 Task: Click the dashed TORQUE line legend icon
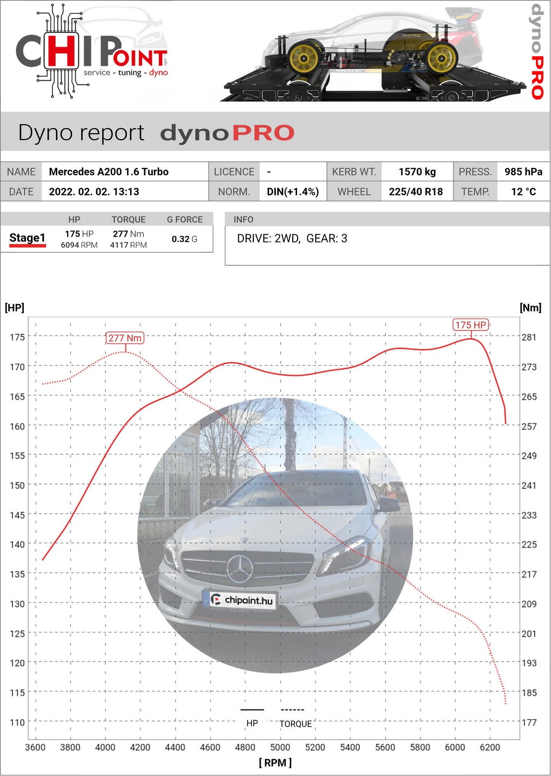tap(292, 710)
